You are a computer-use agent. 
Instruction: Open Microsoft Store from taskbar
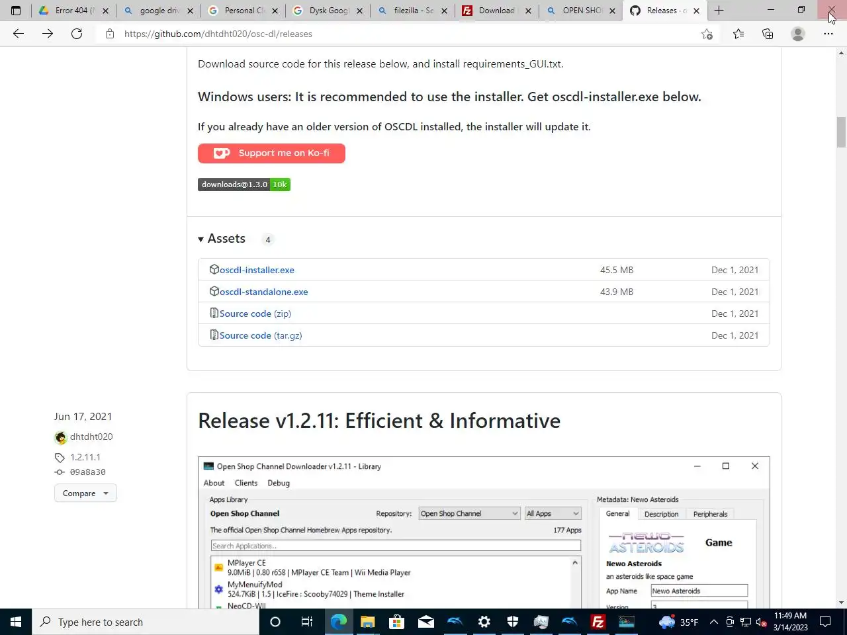[x=396, y=622]
